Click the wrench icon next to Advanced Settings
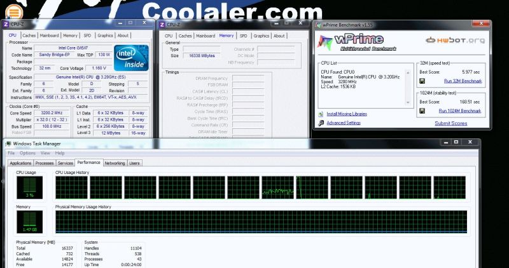 (x=321, y=123)
